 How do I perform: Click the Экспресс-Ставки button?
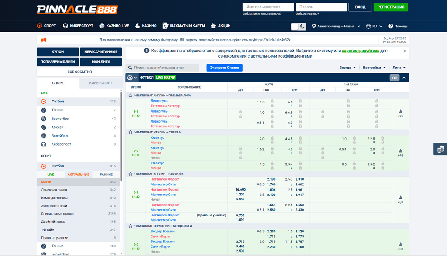tap(224, 68)
